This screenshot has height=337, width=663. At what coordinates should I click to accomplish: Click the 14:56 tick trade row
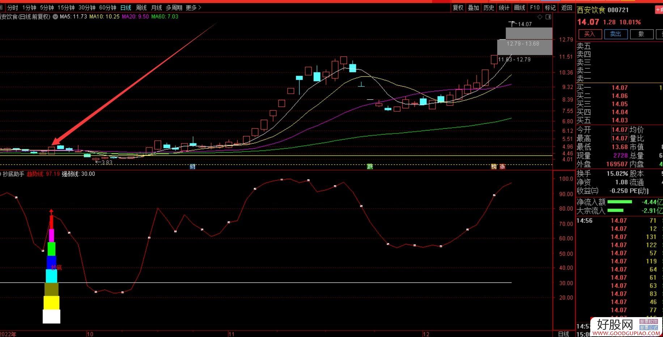point(620,221)
